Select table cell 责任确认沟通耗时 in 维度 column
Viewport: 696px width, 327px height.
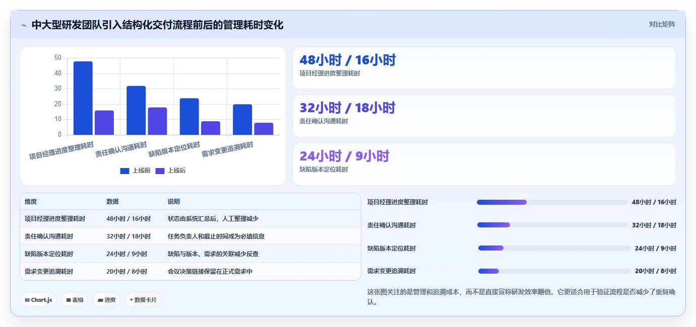49,236
